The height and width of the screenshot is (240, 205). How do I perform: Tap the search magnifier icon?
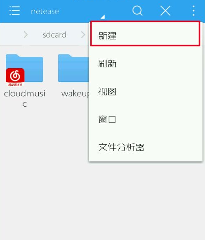click(x=137, y=11)
